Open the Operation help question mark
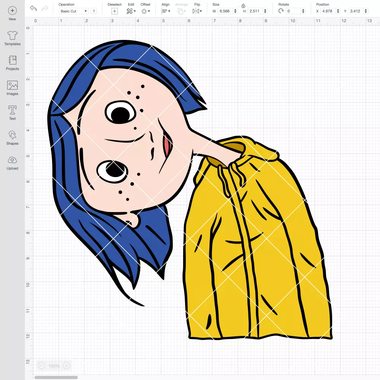The image size is (380, 380). pyautogui.click(x=94, y=11)
